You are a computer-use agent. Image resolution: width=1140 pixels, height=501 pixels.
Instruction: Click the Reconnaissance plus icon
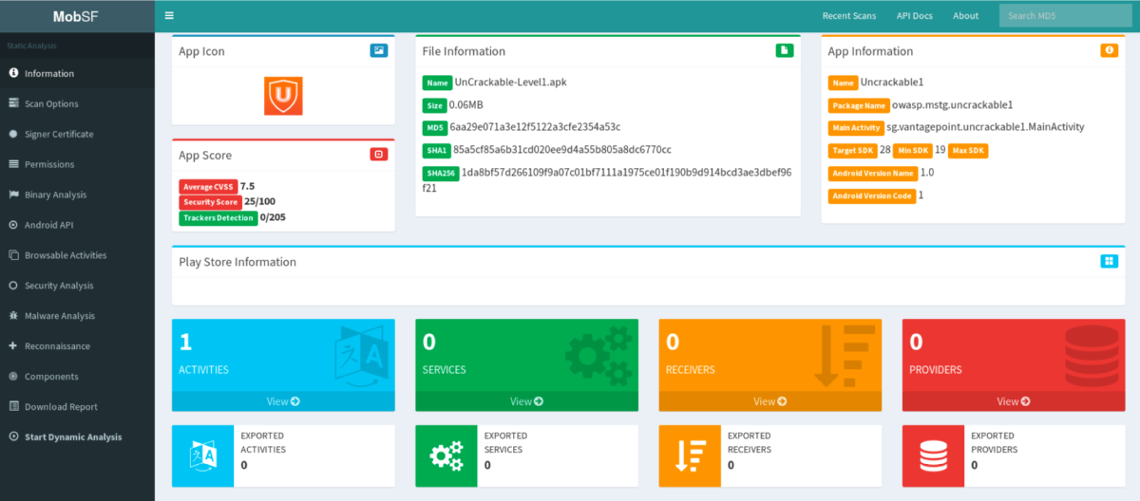point(14,346)
